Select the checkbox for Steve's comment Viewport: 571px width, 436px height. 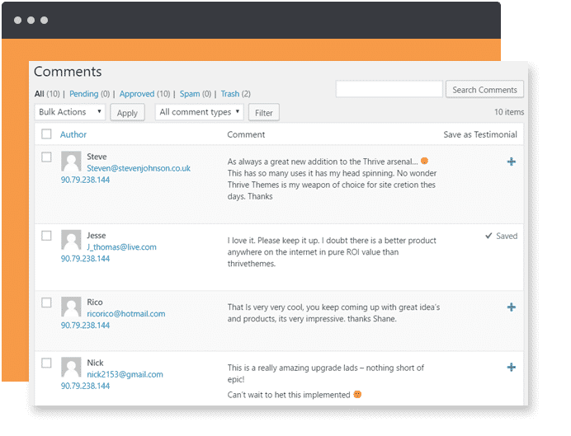pyautogui.click(x=46, y=157)
